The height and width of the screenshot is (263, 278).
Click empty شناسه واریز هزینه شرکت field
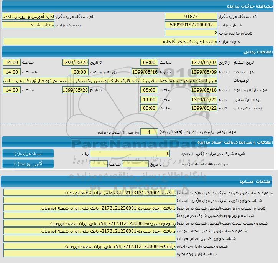click(x=90, y=200)
